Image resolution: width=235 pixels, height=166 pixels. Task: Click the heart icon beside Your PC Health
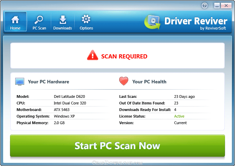click(x=124, y=81)
